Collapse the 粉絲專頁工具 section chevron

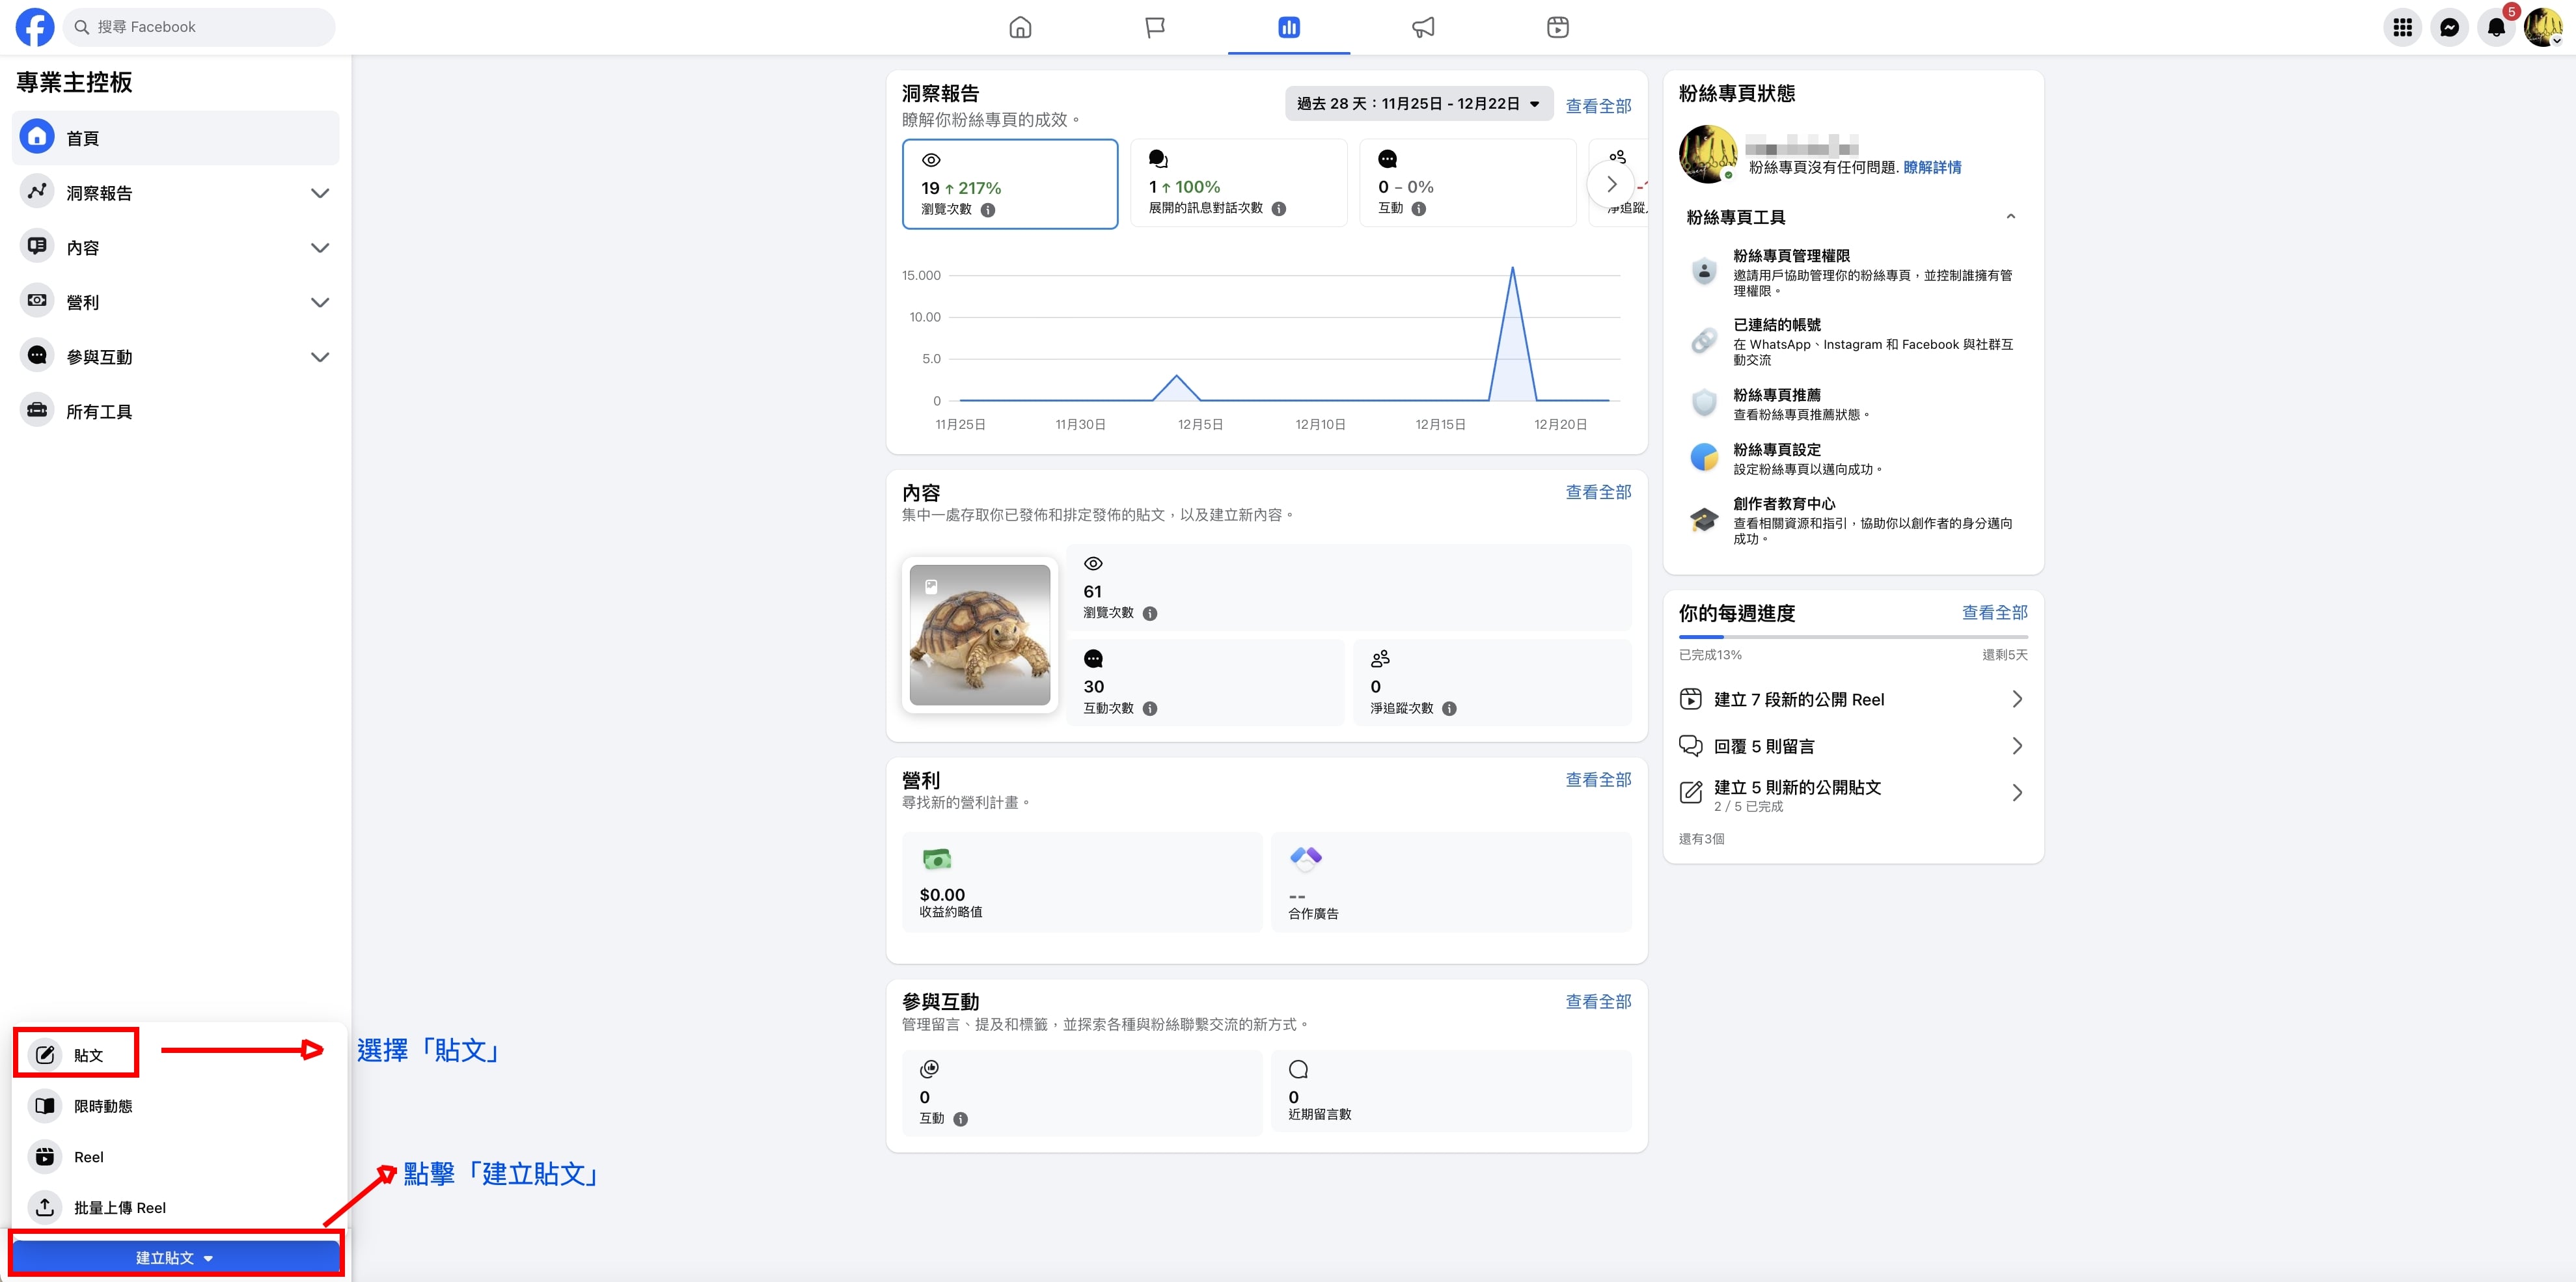(x=2010, y=217)
